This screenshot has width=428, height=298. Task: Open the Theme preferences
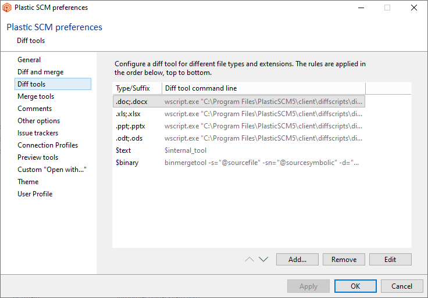[28, 182]
